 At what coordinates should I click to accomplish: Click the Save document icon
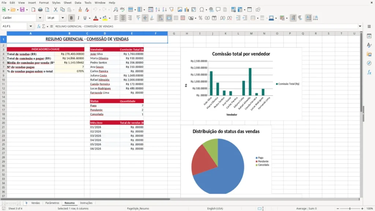[x=22, y=10]
